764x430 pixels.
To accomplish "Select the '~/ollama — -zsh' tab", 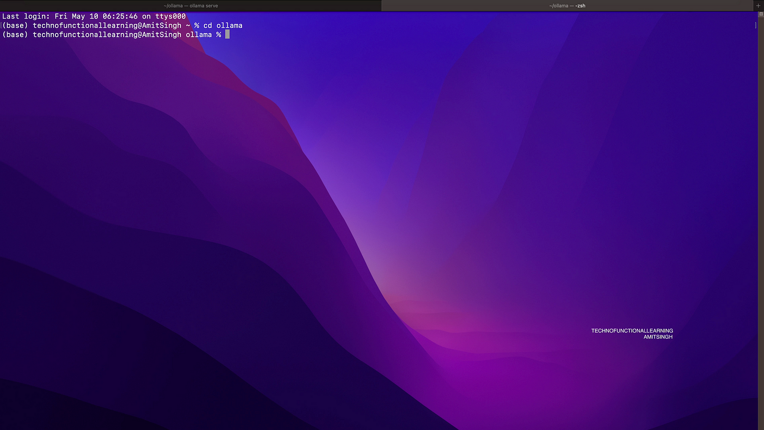I will point(567,6).
